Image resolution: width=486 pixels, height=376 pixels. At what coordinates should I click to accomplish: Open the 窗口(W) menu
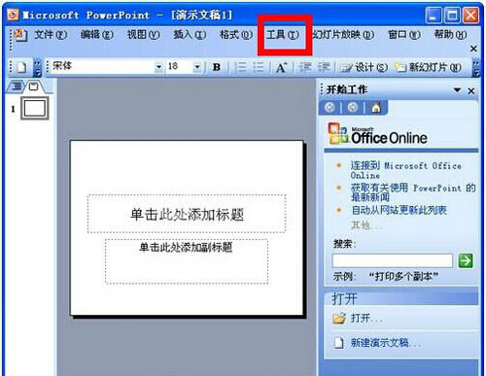coord(404,34)
